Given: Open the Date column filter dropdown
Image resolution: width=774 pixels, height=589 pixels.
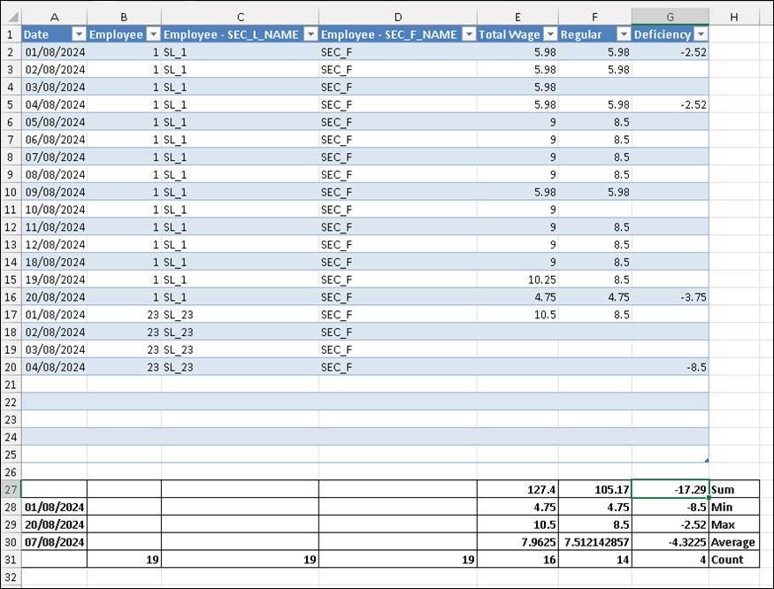Looking at the screenshot, I should coord(79,34).
